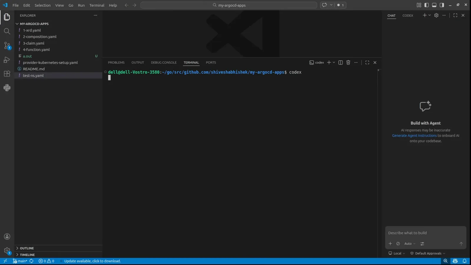Open chat settings gear icon
The width and height of the screenshot is (471, 265).
pos(436,15)
